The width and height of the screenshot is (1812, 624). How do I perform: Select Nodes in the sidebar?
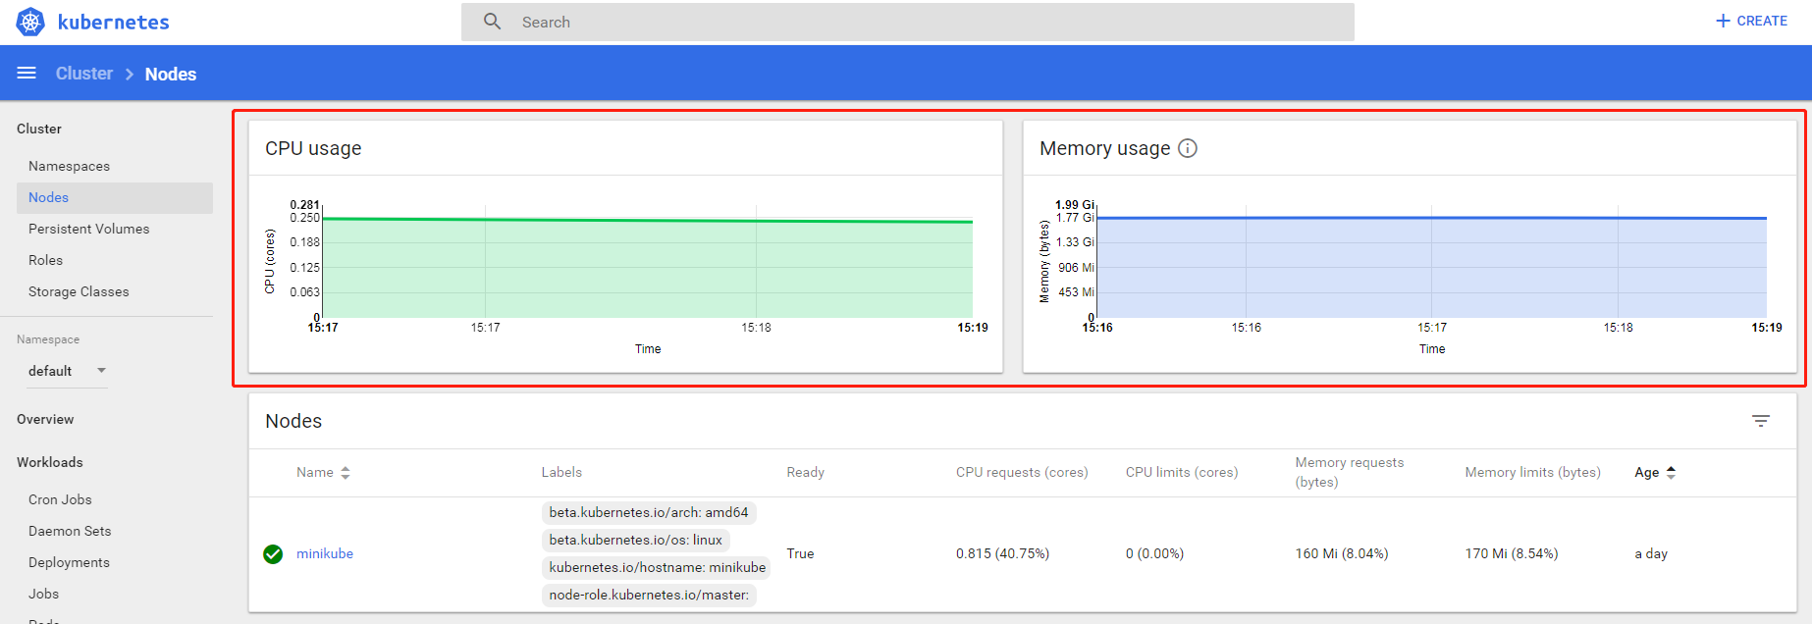click(x=115, y=197)
